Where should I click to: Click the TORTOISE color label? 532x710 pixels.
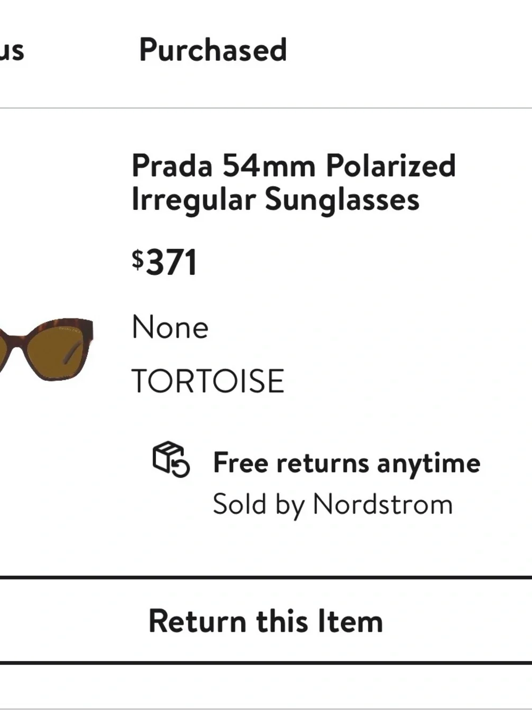coord(208,381)
